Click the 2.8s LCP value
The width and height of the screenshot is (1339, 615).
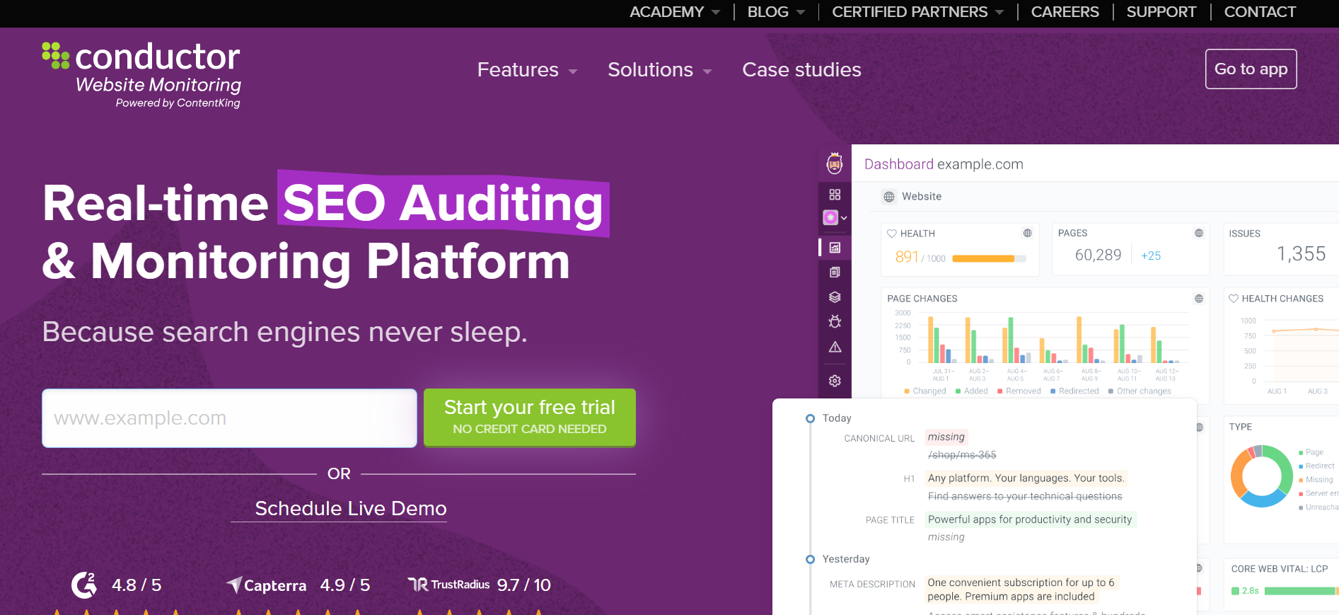pyautogui.click(x=1250, y=591)
